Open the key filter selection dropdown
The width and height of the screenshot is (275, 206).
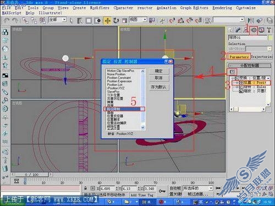click(x=211, y=188)
